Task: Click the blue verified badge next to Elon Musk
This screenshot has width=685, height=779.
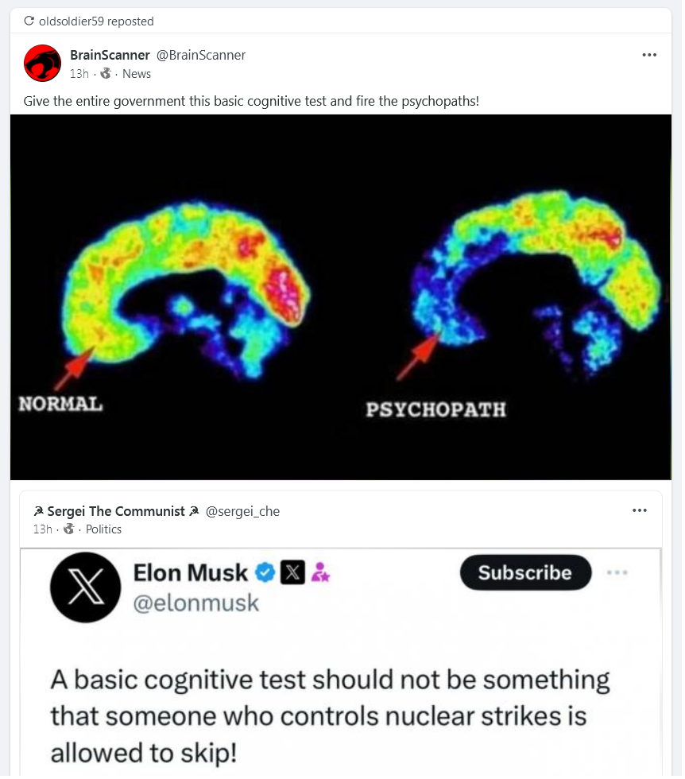Action: (265, 572)
